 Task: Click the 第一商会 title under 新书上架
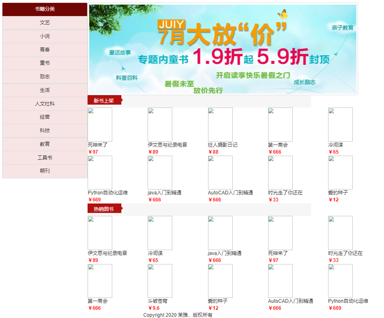278,145
